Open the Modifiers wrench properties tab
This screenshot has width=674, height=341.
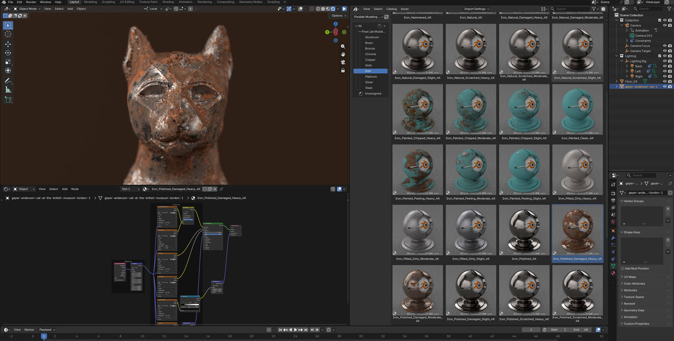coord(613,238)
